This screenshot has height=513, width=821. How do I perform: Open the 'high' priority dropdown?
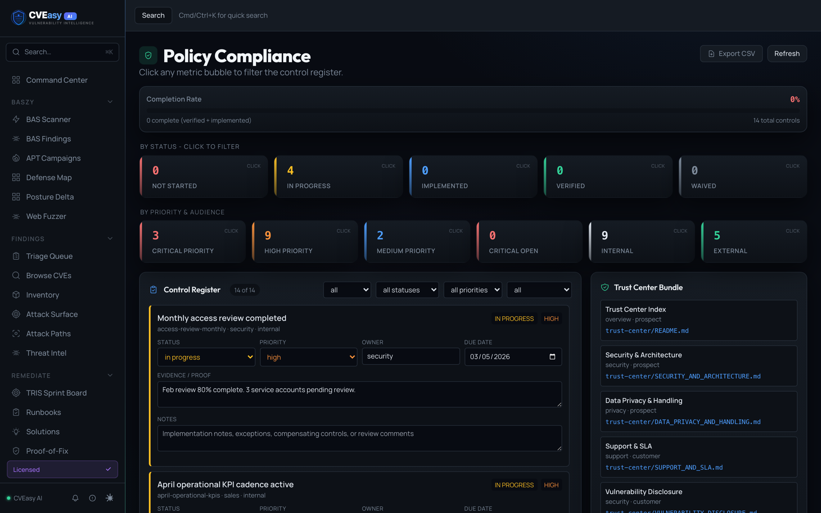[308, 357]
